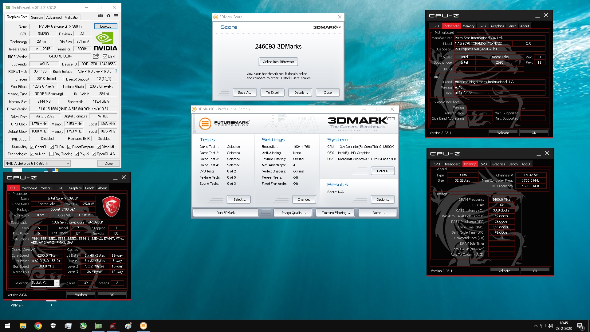Click the volume speaker tray icon
This screenshot has width=590, height=332.
550,326
